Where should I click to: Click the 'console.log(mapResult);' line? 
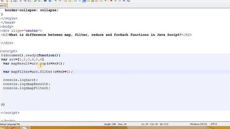pyautogui.click(x=27, y=84)
